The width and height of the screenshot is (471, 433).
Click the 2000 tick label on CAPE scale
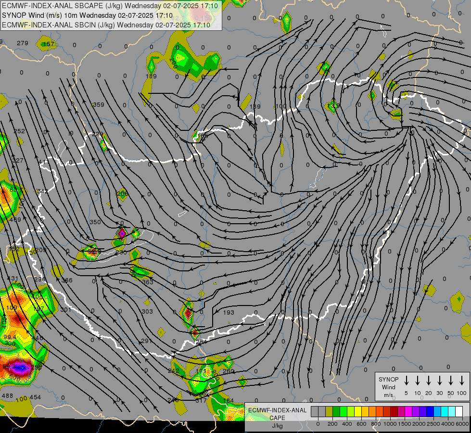[419, 424]
